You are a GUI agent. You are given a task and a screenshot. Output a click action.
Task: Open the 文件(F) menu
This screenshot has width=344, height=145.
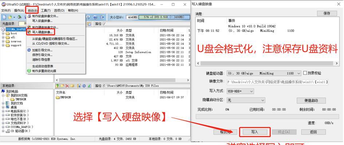[6, 11]
